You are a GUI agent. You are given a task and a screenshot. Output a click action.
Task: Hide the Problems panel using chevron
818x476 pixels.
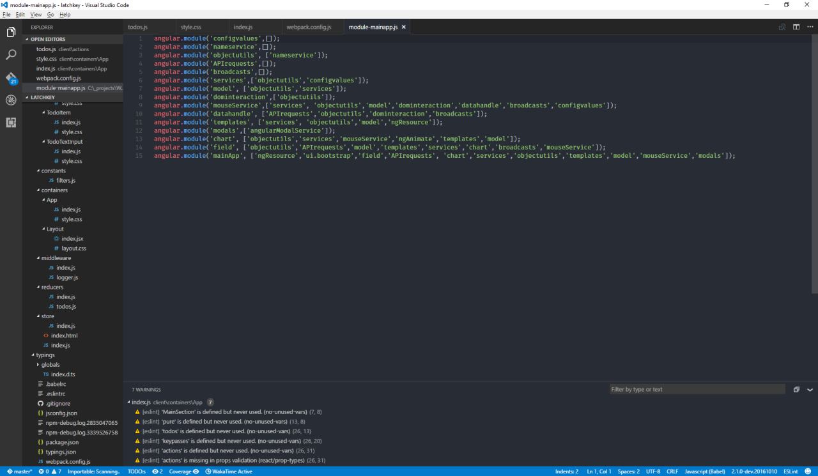(x=810, y=390)
